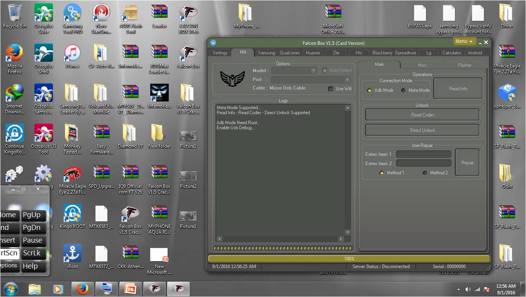The width and height of the screenshot is (526, 297).
Task: Open the Misc sub-tab
Action: coord(422,65)
